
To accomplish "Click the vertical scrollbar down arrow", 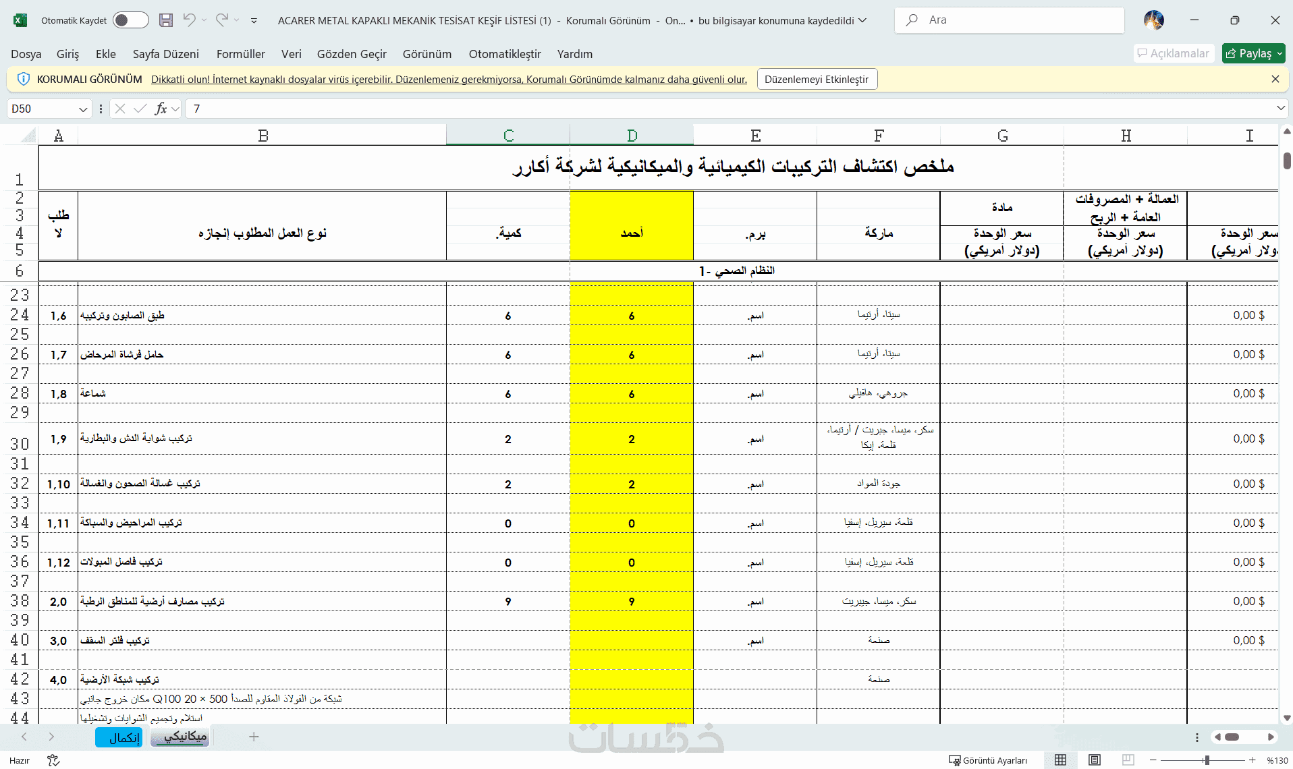I will [1286, 718].
